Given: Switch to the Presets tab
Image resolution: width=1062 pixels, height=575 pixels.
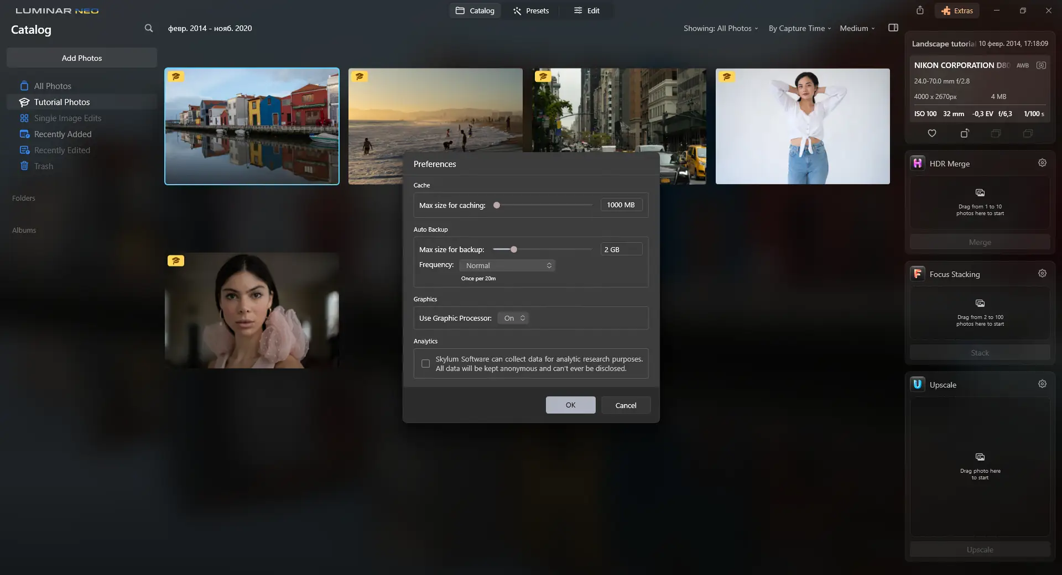Looking at the screenshot, I should click(531, 11).
